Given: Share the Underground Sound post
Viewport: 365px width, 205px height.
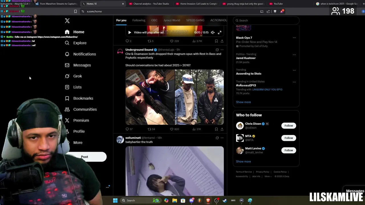Looking at the screenshot, I should [x=222, y=129].
